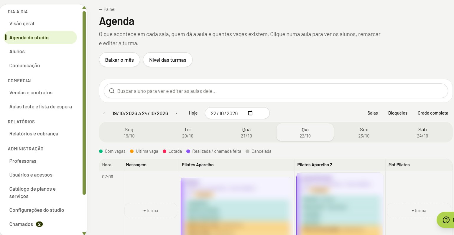Add a turma in Massagem column

[x=151, y=211]
